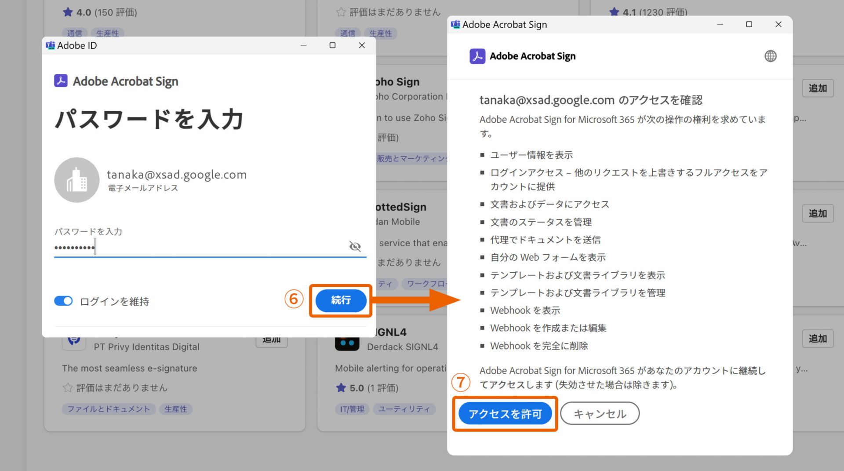
Task: Click the 生産性 tag in top middle card
Action: click(x=381, y=33)
